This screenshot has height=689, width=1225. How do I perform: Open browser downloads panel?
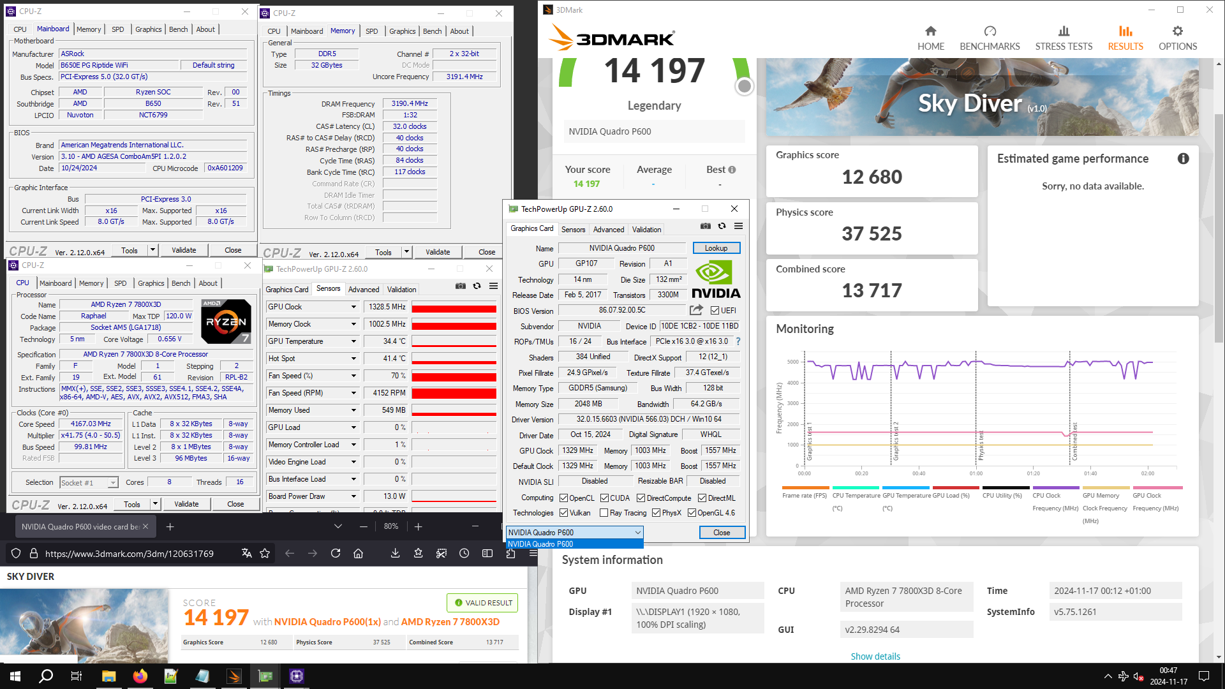click(396, 553)
